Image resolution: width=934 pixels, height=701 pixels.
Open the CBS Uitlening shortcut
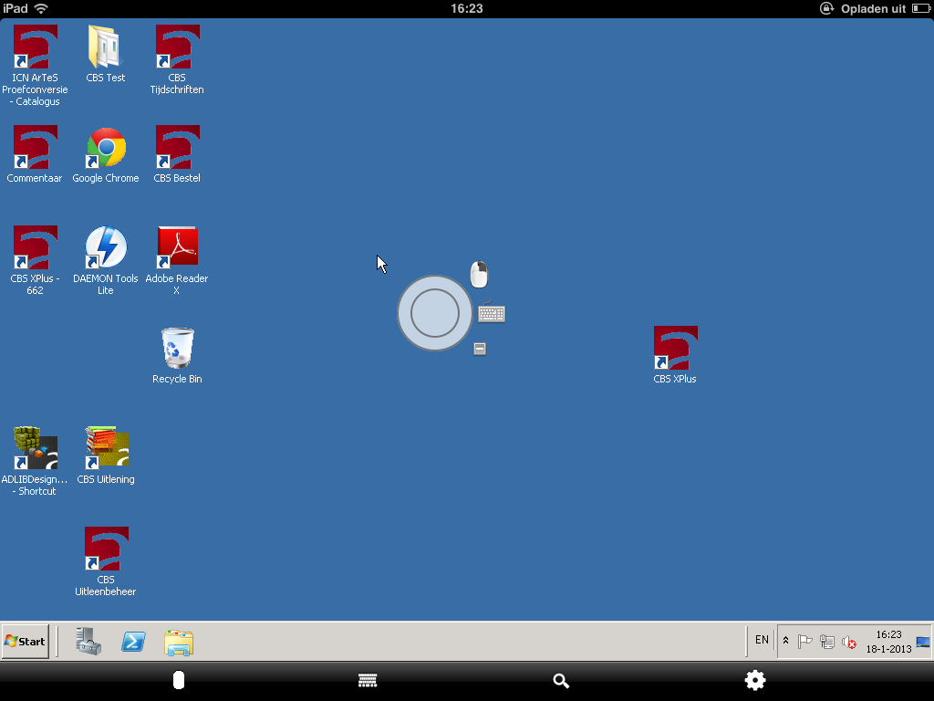coord(106,449)
